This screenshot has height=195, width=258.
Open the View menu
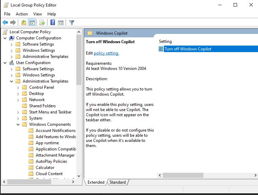[37, 14]
